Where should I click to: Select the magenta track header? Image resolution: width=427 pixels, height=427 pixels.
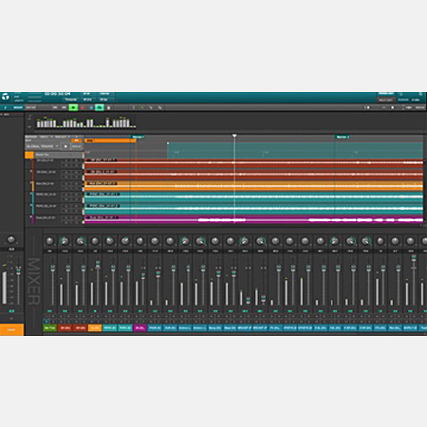[57, 220]
